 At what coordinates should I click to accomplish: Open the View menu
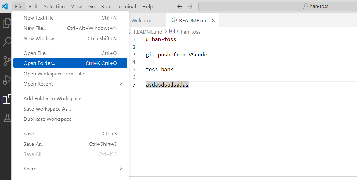coord(76,7)
